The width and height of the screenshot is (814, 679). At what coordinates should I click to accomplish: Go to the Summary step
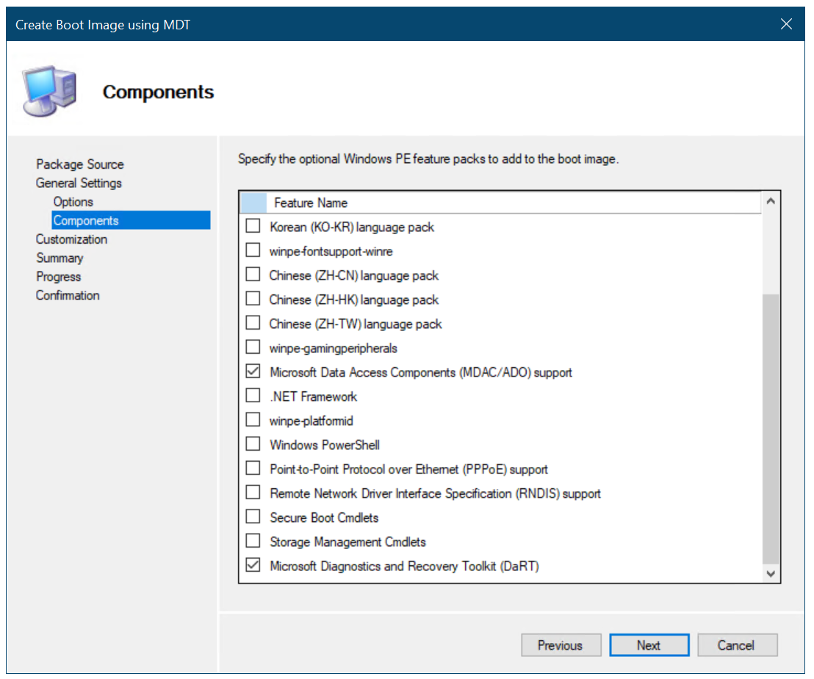tap(60, 258)
